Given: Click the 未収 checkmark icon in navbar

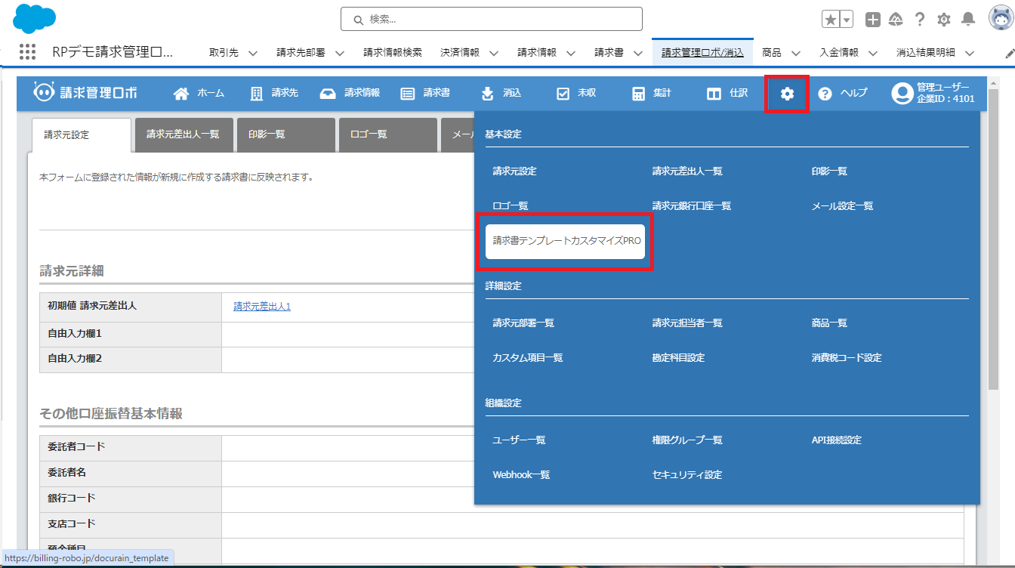Looking at the screenshot, I should (x=563, y=94).
